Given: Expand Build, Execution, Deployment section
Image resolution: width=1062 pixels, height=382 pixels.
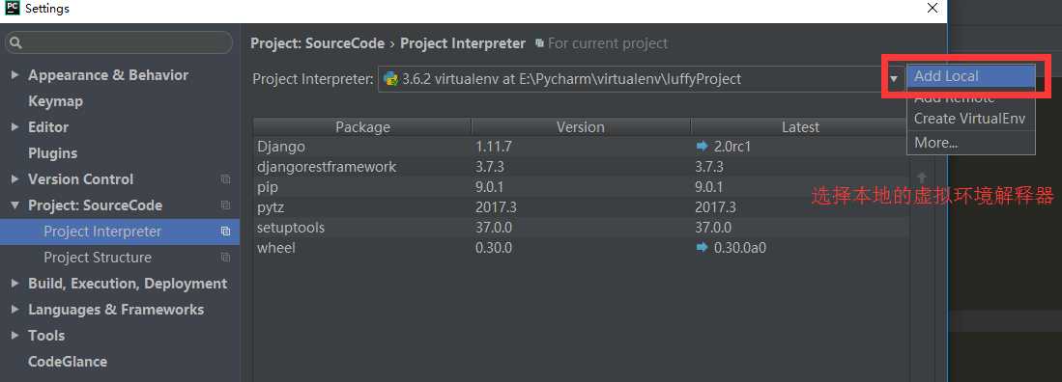Looking at the screenshot, I should [14, 284].
